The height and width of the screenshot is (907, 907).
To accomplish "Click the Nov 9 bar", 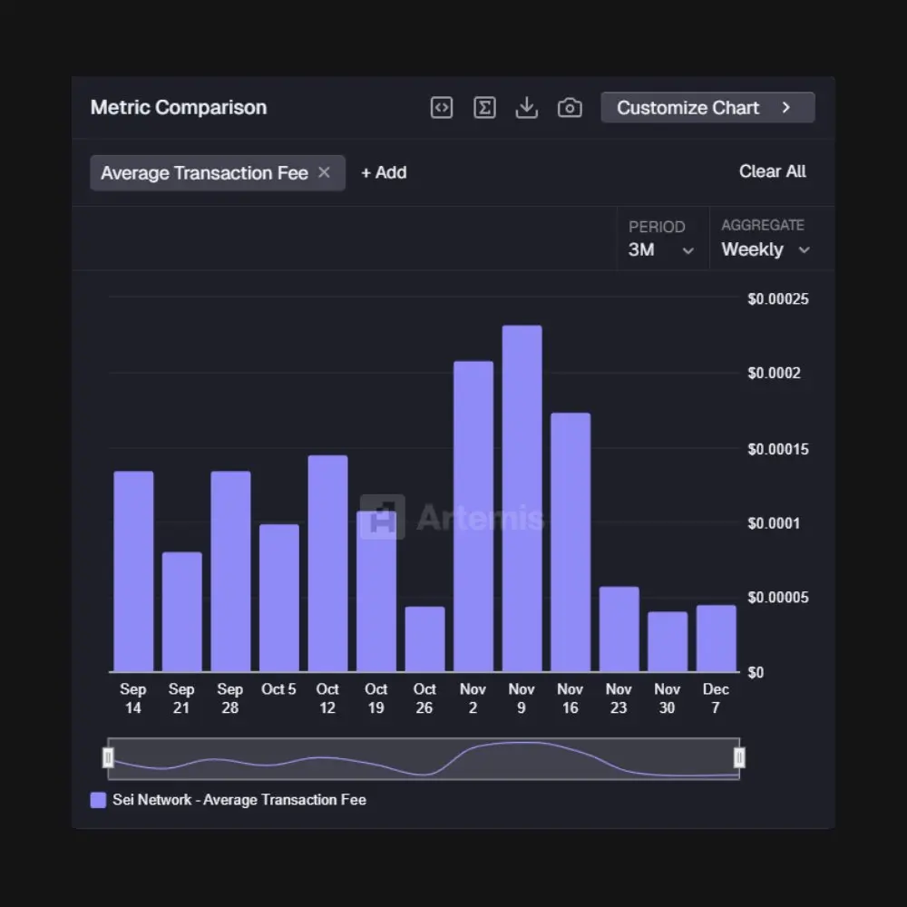I will tap(522, 498).
